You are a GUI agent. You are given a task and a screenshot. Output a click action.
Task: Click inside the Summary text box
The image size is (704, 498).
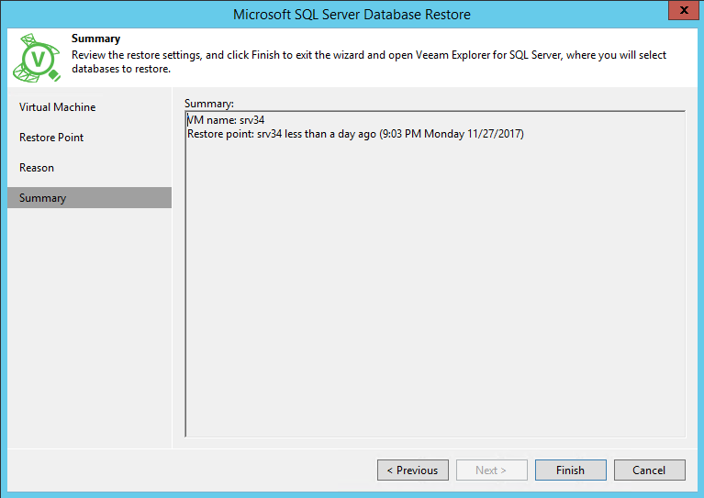coord(435,274)
